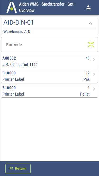
Task: Click quantity 40 on A00002 row
Action: 88,58
